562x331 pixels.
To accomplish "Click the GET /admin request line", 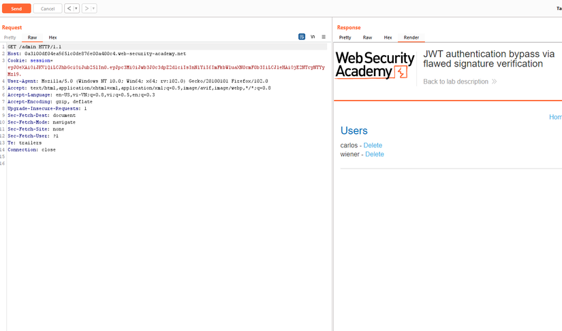I will pyautogui.click(x=34, y=47).
